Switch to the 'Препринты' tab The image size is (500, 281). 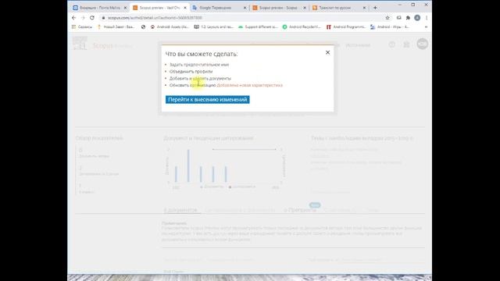pyautogui.click(x=300, y=210)
